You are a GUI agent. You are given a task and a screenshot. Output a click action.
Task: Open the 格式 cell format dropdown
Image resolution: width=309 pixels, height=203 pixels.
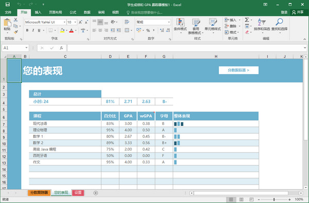click(232, 32)
